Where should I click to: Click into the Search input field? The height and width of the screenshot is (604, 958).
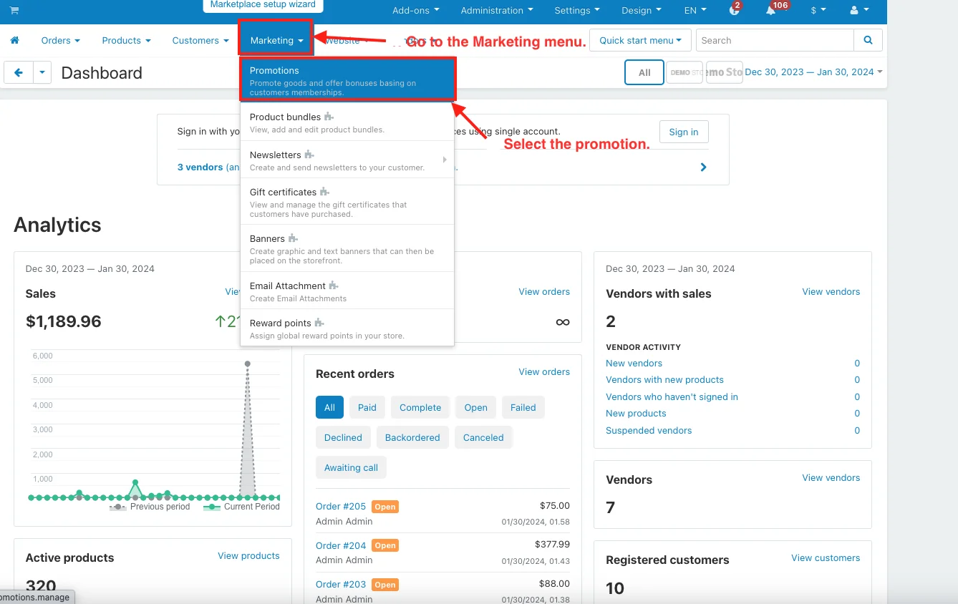pyautogui.click(x=775, y=41)
